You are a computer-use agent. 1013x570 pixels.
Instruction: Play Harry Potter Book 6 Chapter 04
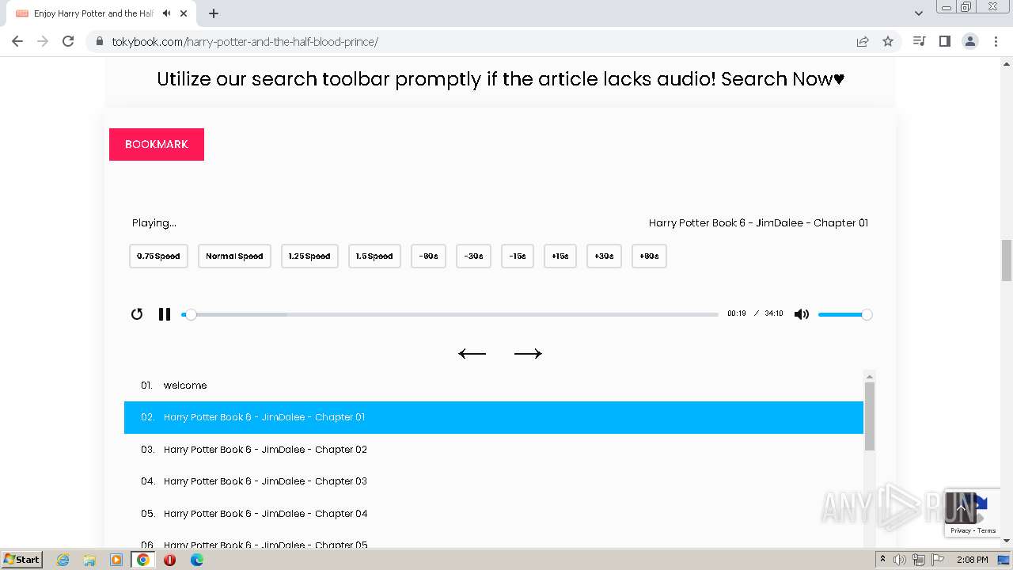[494, 514]
